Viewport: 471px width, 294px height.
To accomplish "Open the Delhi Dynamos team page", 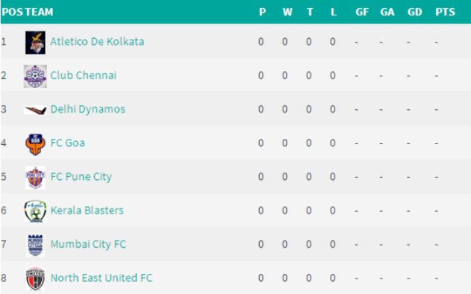I will (x=88, y=109).
